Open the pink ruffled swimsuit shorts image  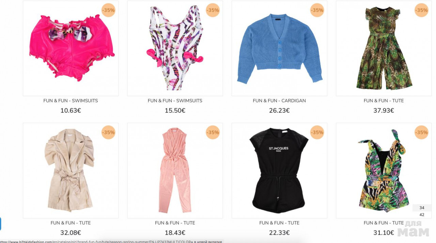point(71,48)
